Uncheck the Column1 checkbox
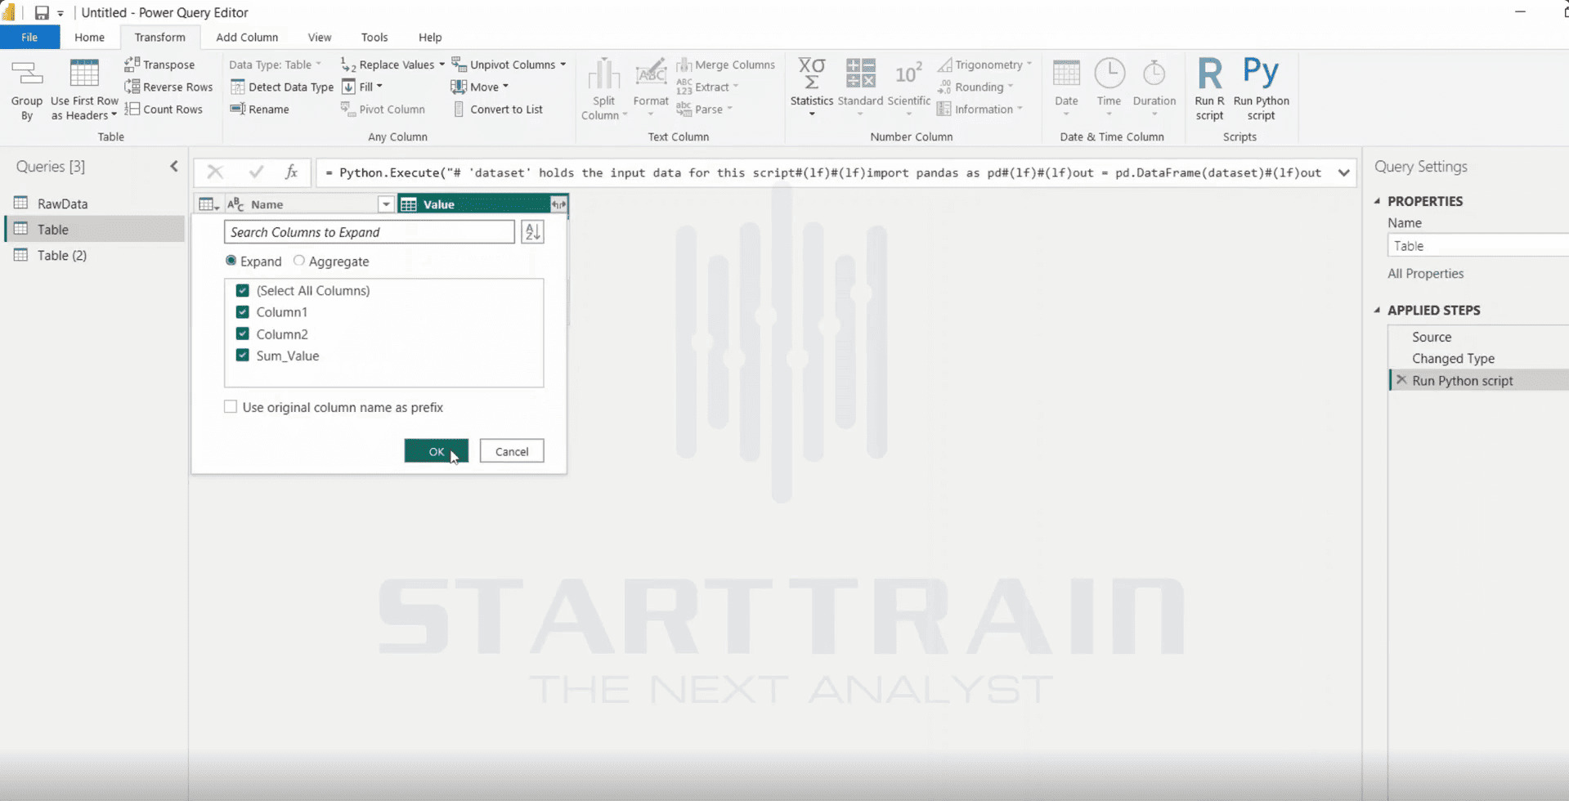 pyautogui.click(x=242, y=311)
